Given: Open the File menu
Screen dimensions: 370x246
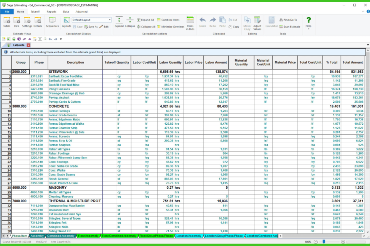Looking at the screenshot, I should pyautogui.click(x=7, y=12).
